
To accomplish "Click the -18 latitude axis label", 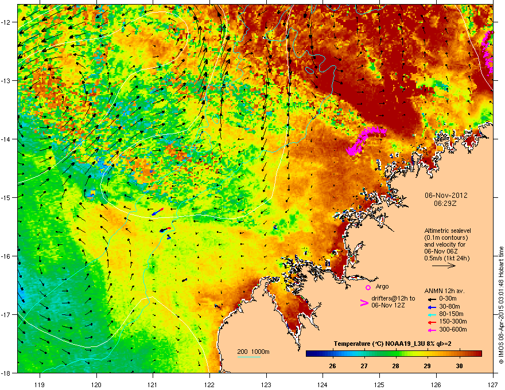I will click(x=6, y=373).
